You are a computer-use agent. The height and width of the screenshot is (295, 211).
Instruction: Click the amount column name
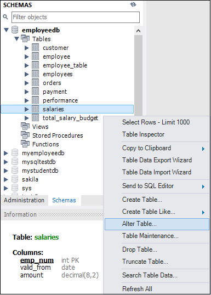pyautogui.click(x=32, y=275)
